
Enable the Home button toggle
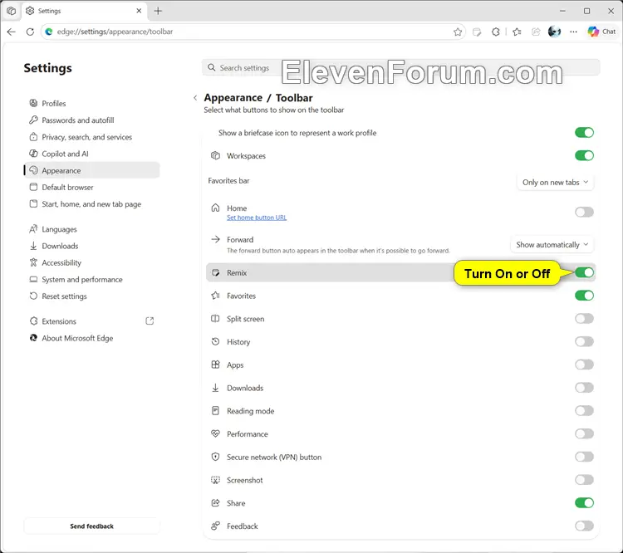click(584, 212)
